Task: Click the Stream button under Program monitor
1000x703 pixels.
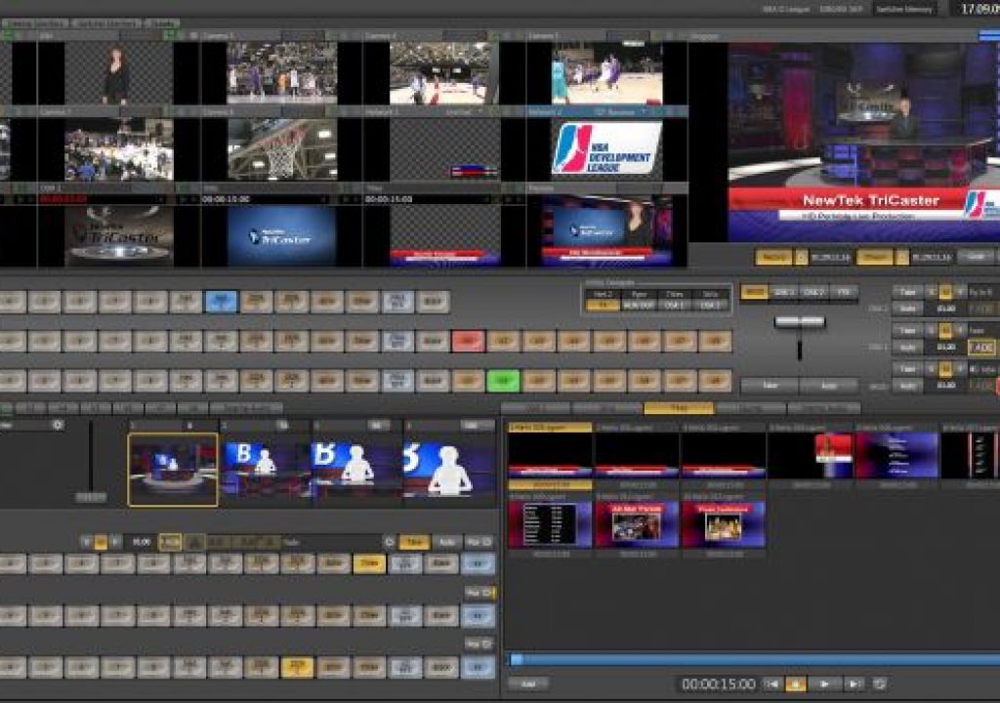Action: coord(874,257)
